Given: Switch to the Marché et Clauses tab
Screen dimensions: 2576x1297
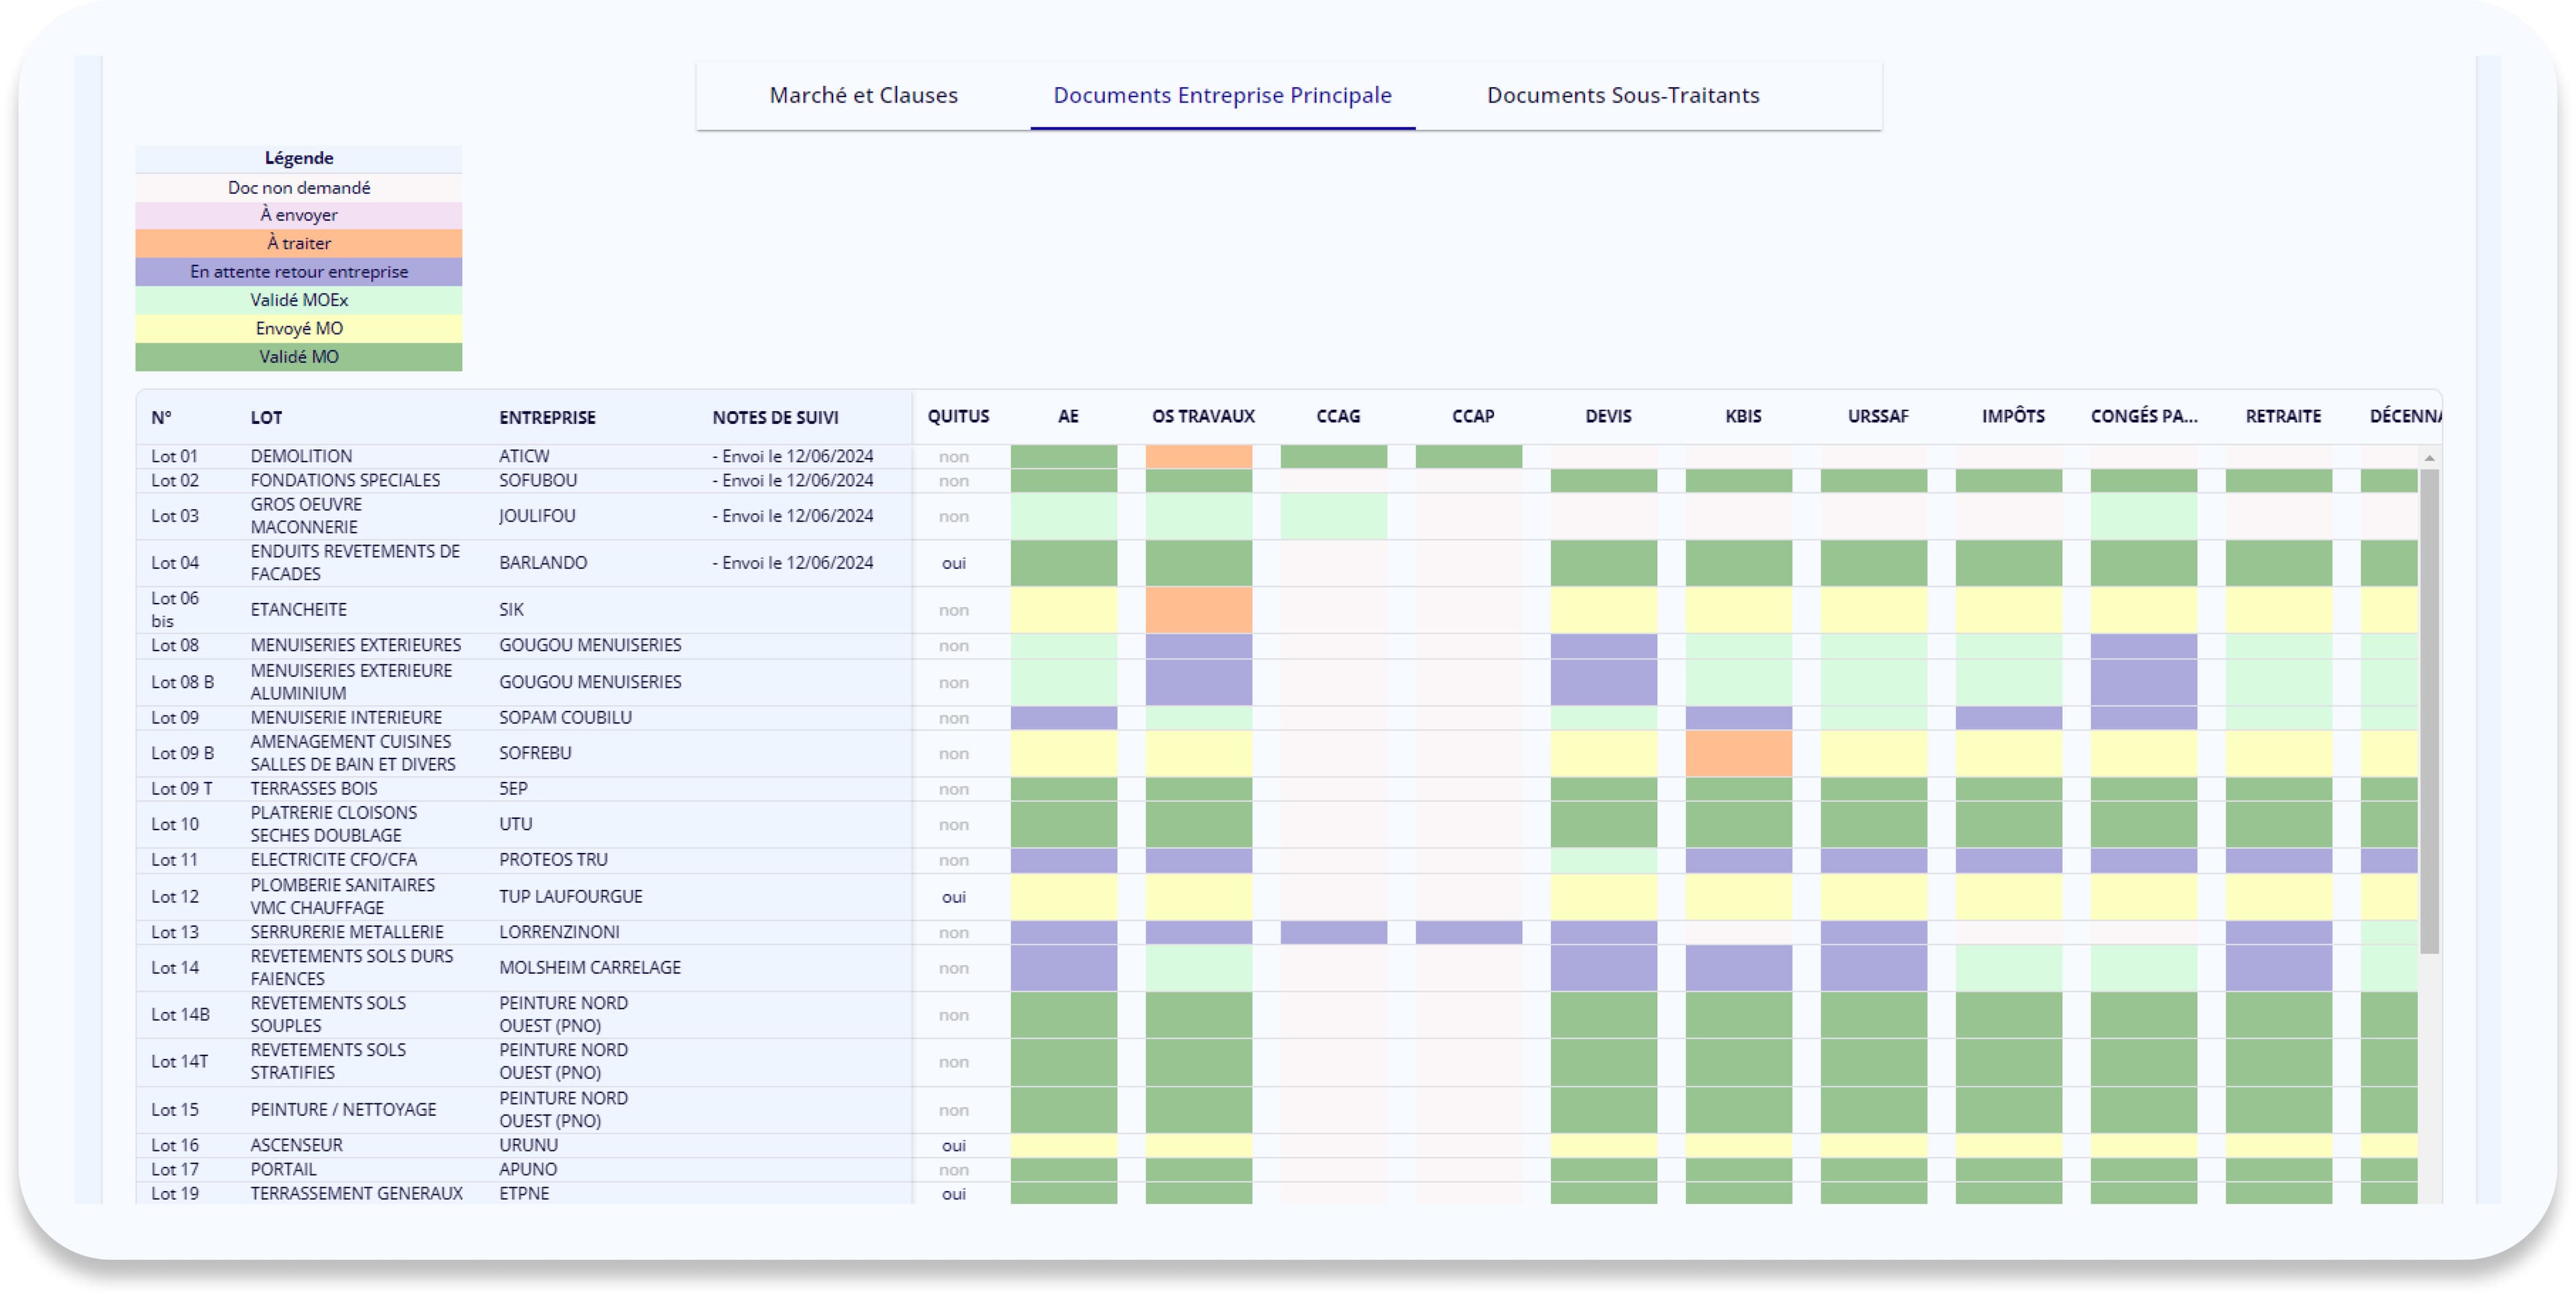Looking at the screenshot, I should [x=863, y=95].
